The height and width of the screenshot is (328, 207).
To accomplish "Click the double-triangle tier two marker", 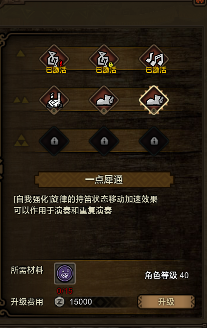I will point(21,100).
